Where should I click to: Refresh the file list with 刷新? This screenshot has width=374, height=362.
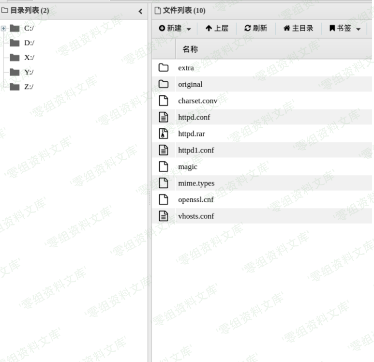pyautogui.click(x=255, y=29)
